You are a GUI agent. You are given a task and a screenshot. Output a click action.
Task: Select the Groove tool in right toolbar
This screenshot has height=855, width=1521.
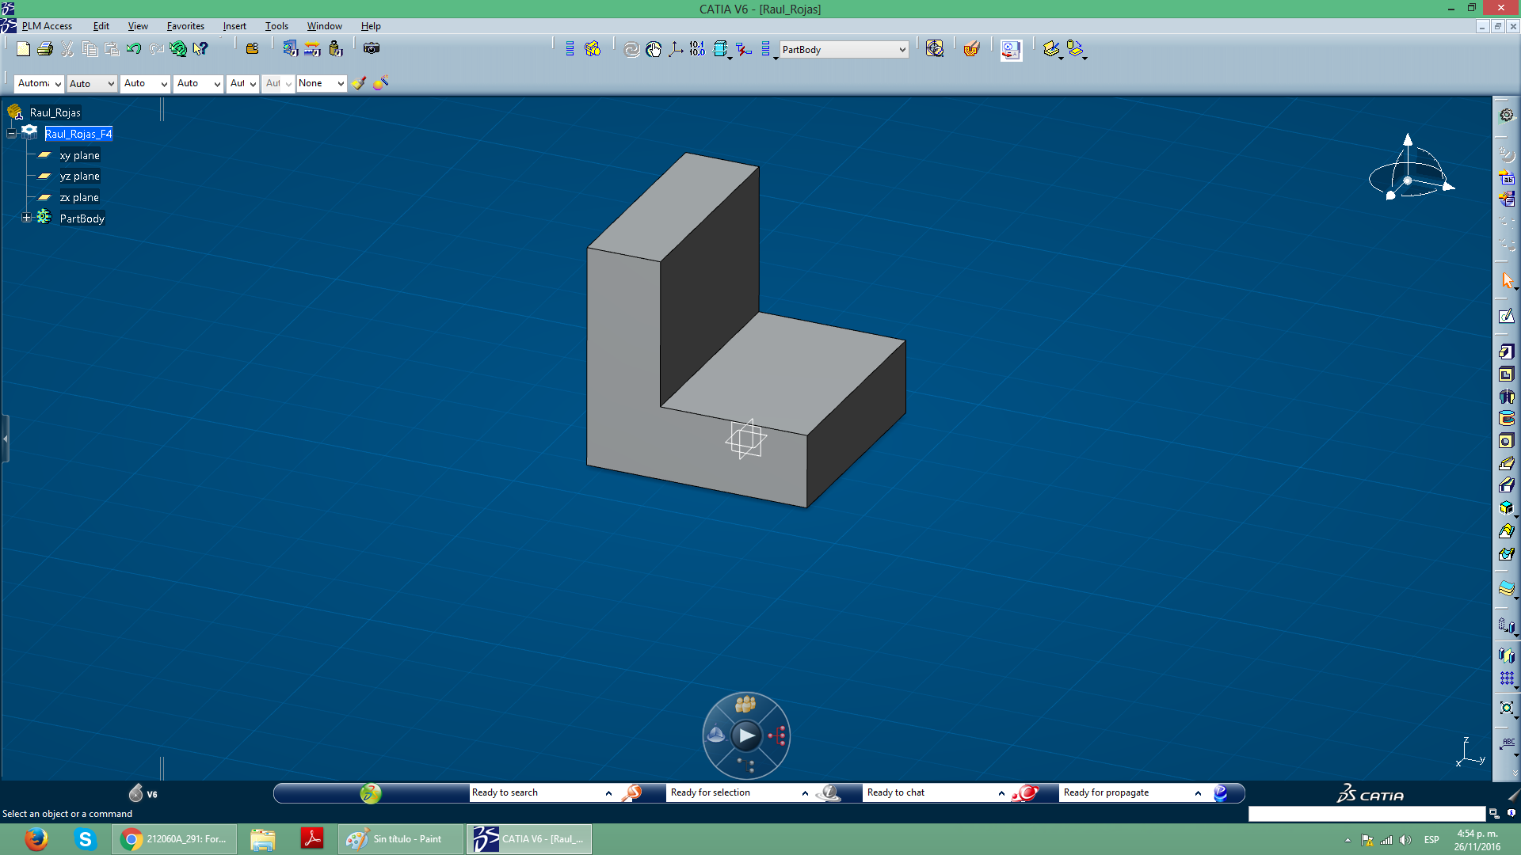1506,419
